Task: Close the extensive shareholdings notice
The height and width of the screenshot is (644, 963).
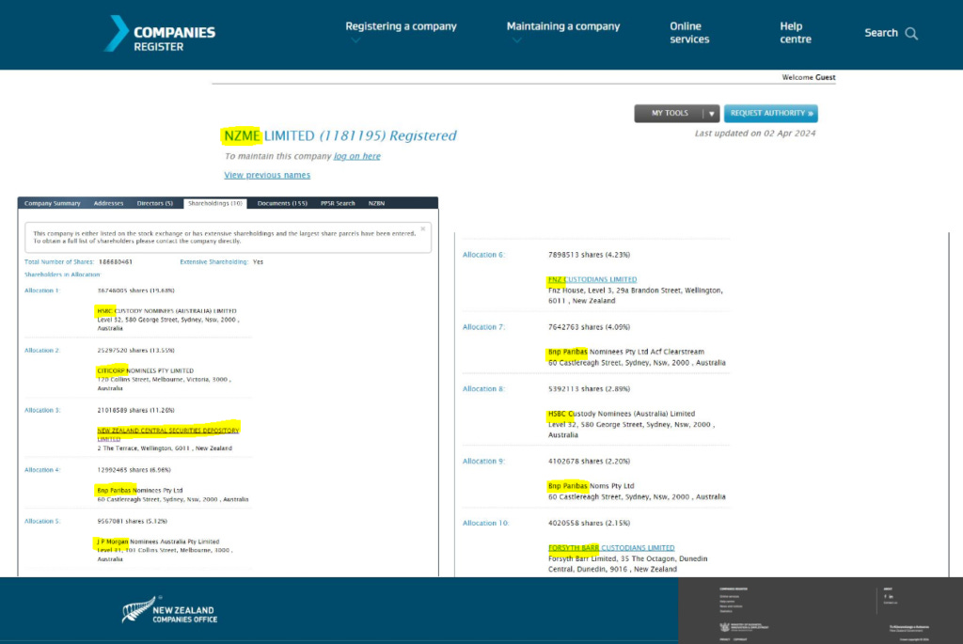Action: pos(422,229)
